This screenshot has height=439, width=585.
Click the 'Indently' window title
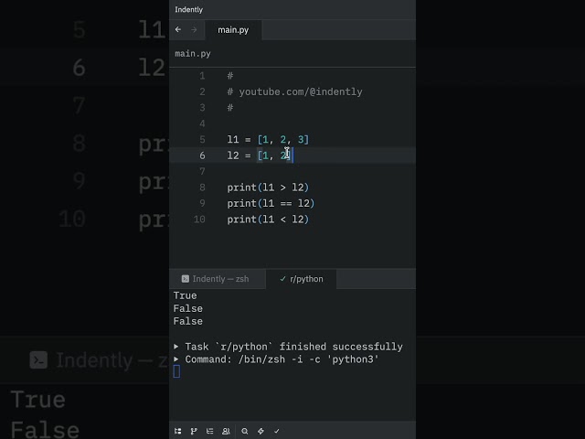(189, 10)
